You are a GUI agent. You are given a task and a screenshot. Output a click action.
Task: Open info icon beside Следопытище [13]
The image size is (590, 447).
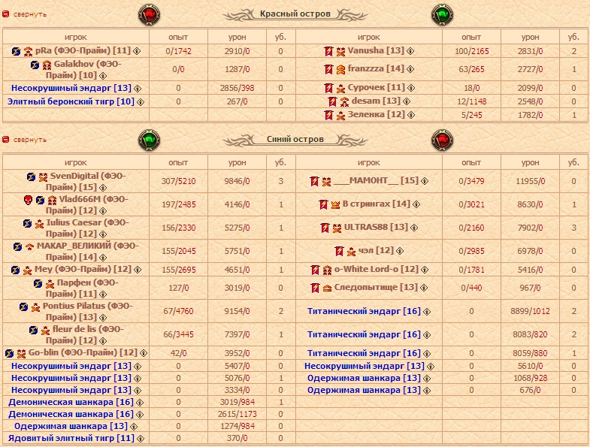point(424,288)
